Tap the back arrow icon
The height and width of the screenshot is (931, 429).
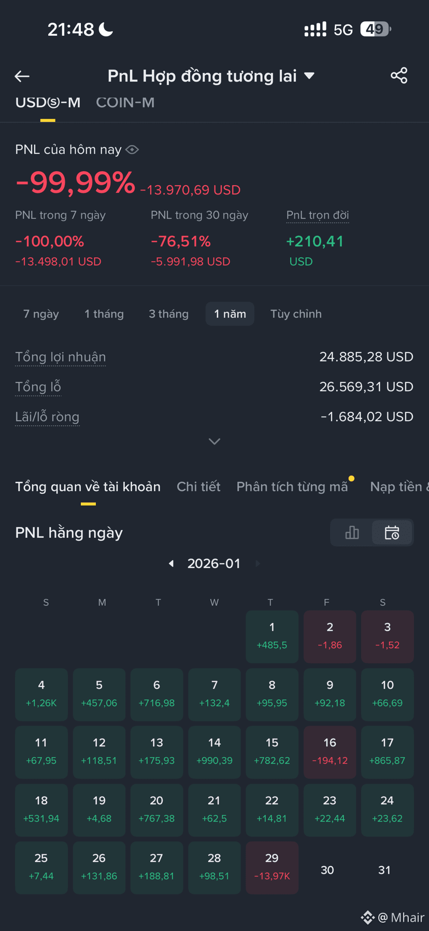22,76
